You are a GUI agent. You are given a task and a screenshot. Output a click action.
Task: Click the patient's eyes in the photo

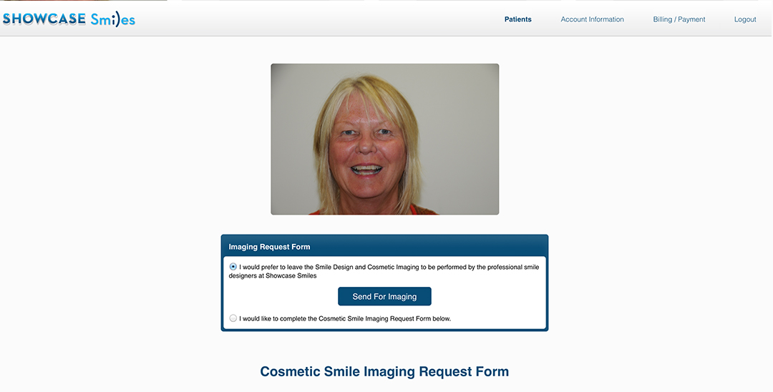coord(366,132)
